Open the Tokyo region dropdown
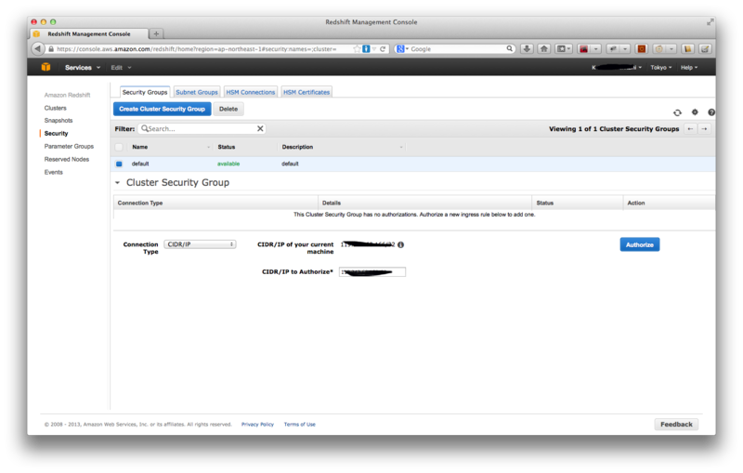Viewport: 743px width, 473px height. coord(661,67)
